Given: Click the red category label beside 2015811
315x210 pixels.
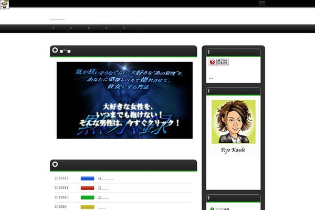Looking at the screenshot, I should point(87,188).
